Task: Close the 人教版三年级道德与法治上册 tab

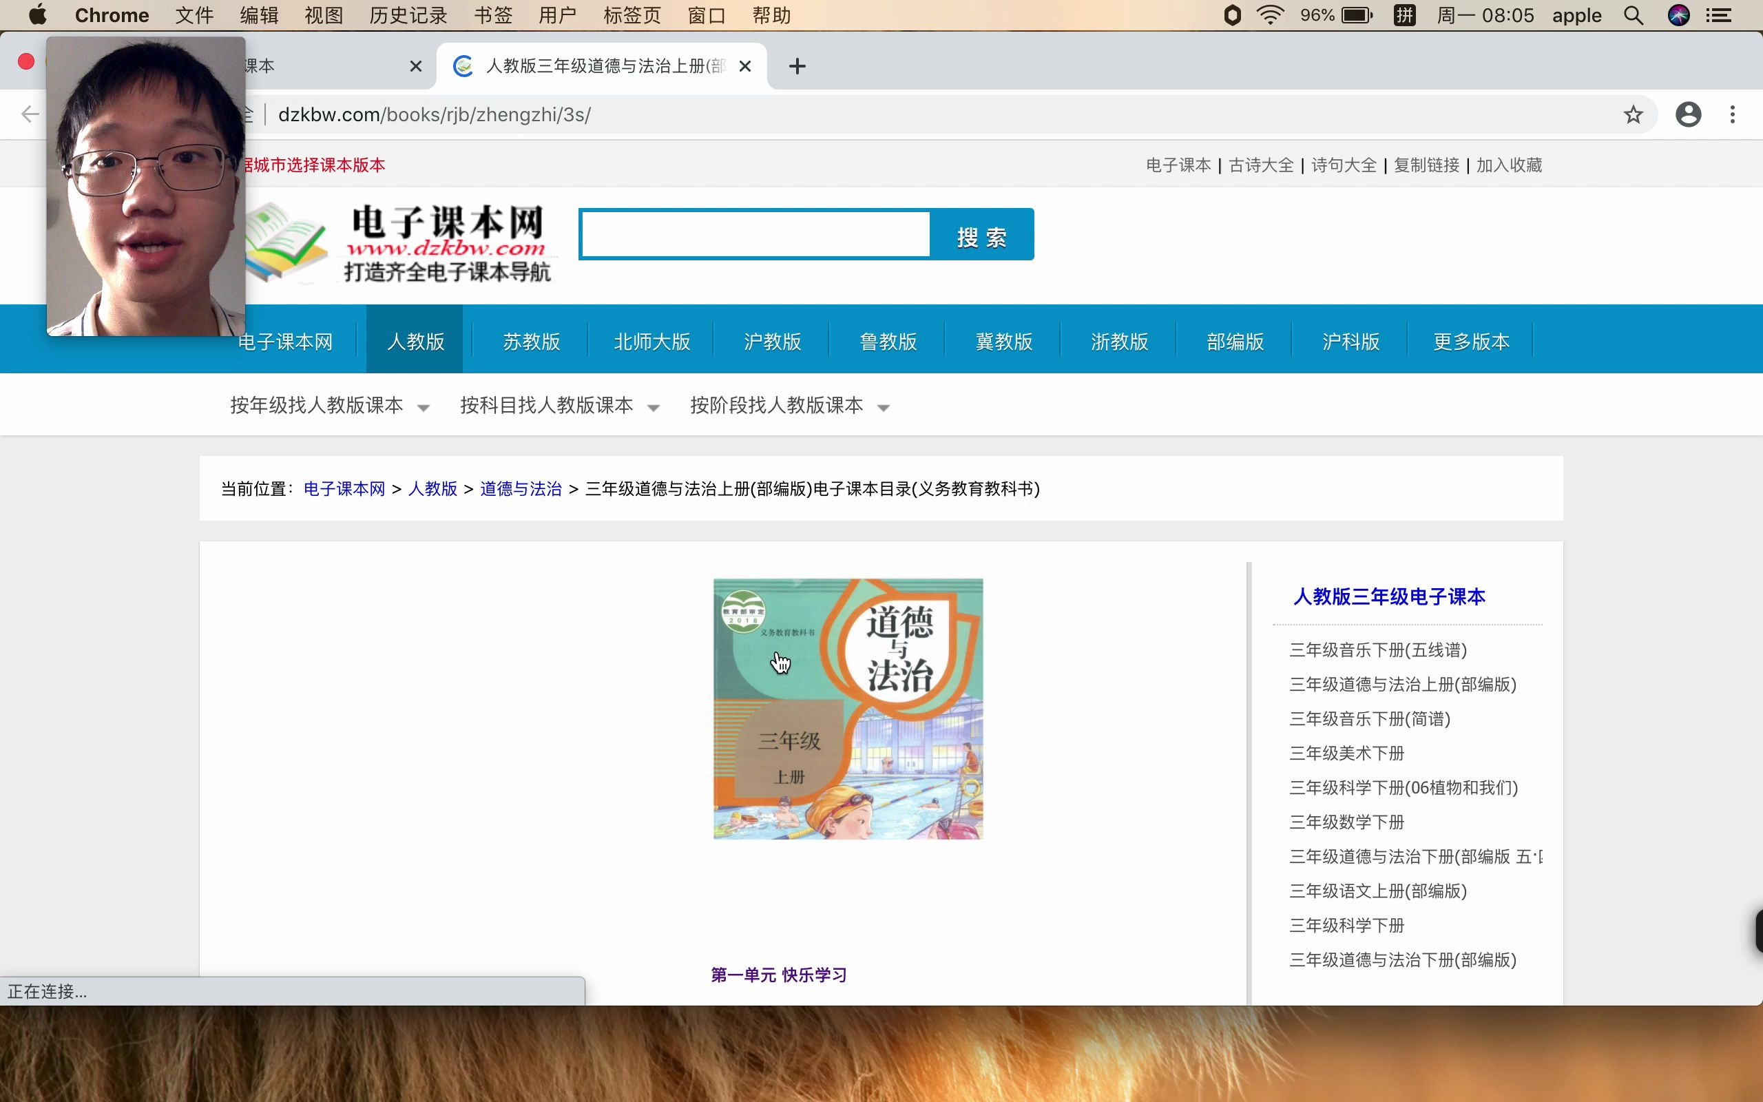Action: 744,66
